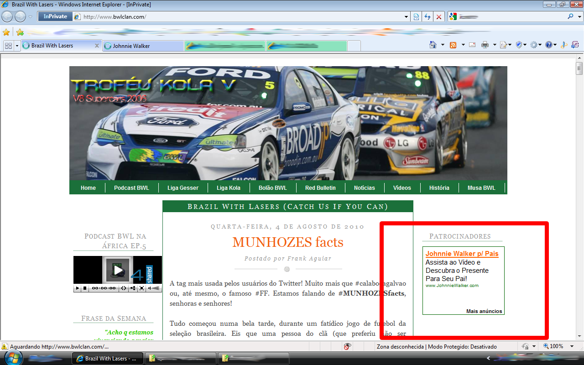The width and height of the screenshot is (584, 365).
Task: Click Podcast BWL na África EP.5 heading
Action: [x=115, y=241]
